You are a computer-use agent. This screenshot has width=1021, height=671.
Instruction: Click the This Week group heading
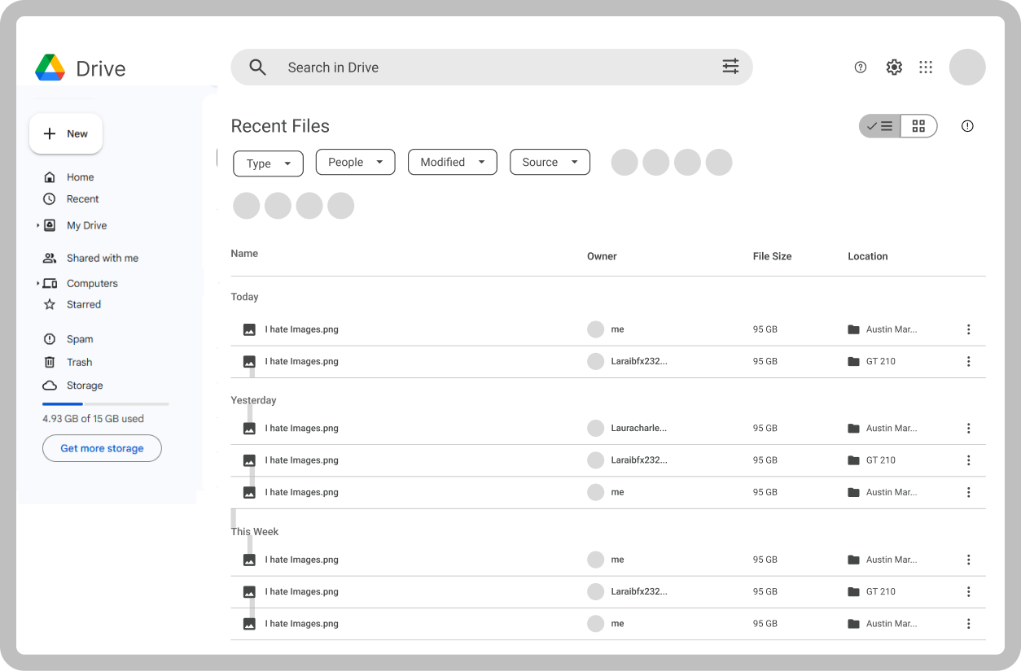pyautogui.click(x=255, y=532)
